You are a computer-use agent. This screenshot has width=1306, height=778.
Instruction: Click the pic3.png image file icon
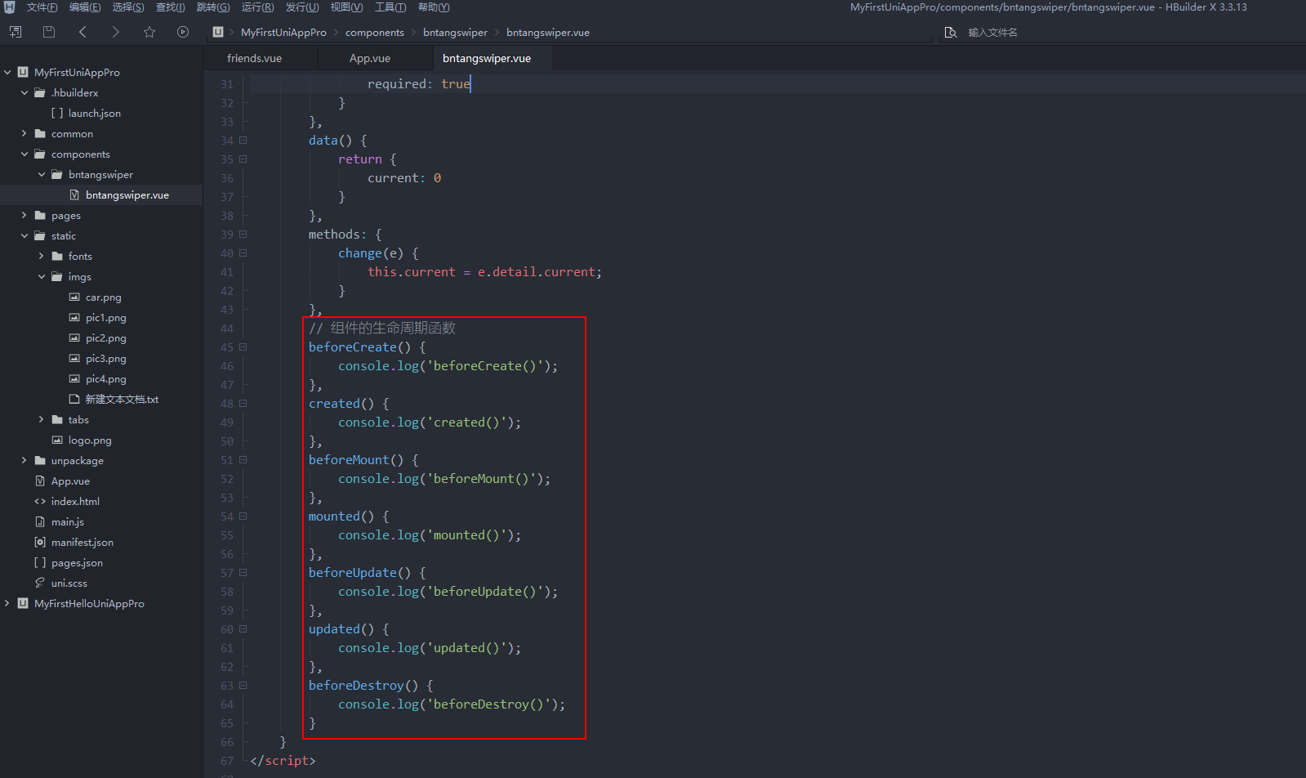tap(74, 359)
